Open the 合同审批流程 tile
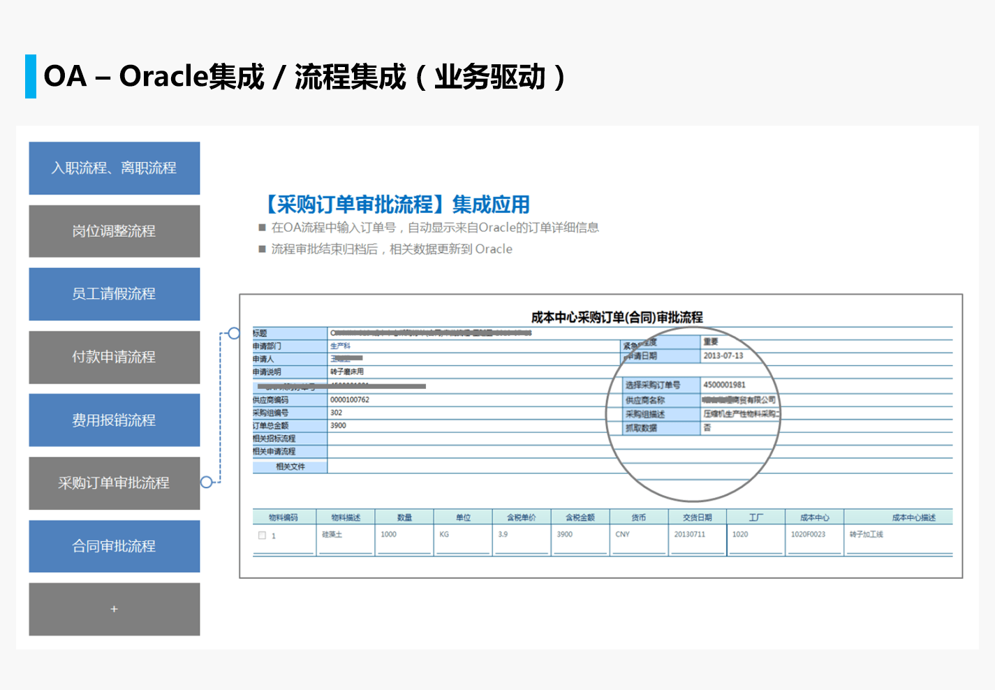The width and height of the screenshot is (995, 690). (x=115, y=546)
